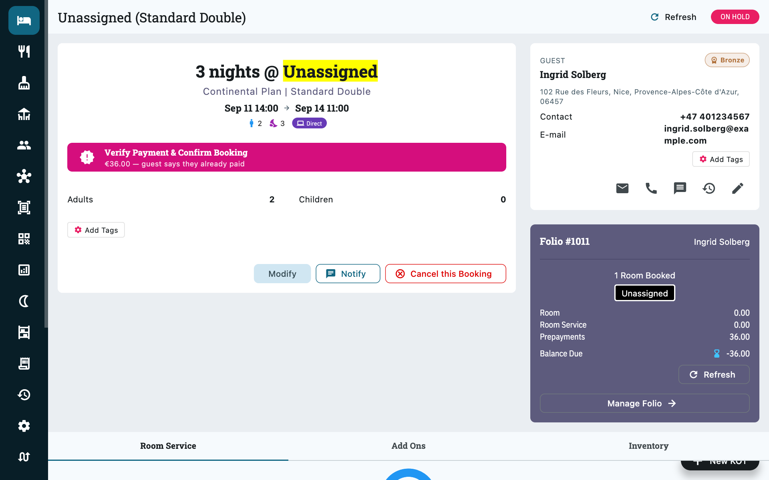This screenshot has height=480, width=769.
Task: Click the alert icon in payment banner
Action: point(87,157)
